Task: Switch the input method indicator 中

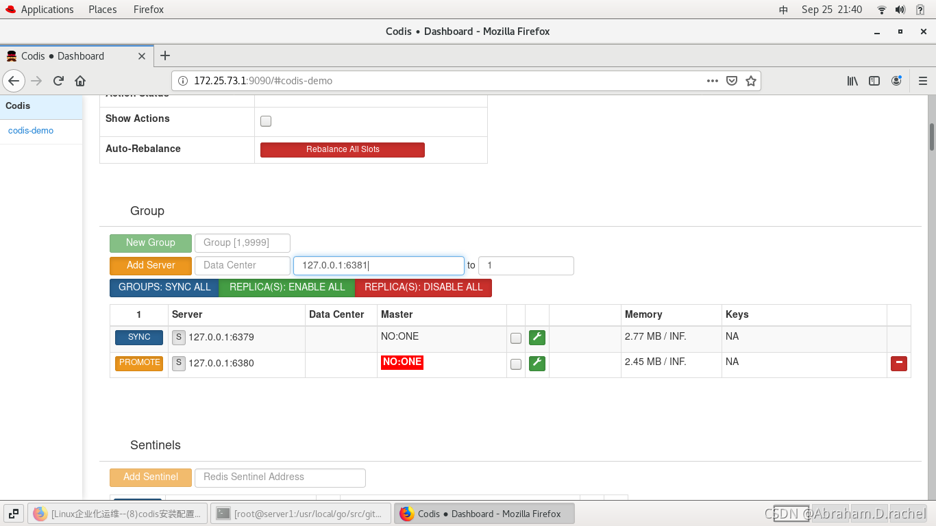Action: click(x=783, y=10)
